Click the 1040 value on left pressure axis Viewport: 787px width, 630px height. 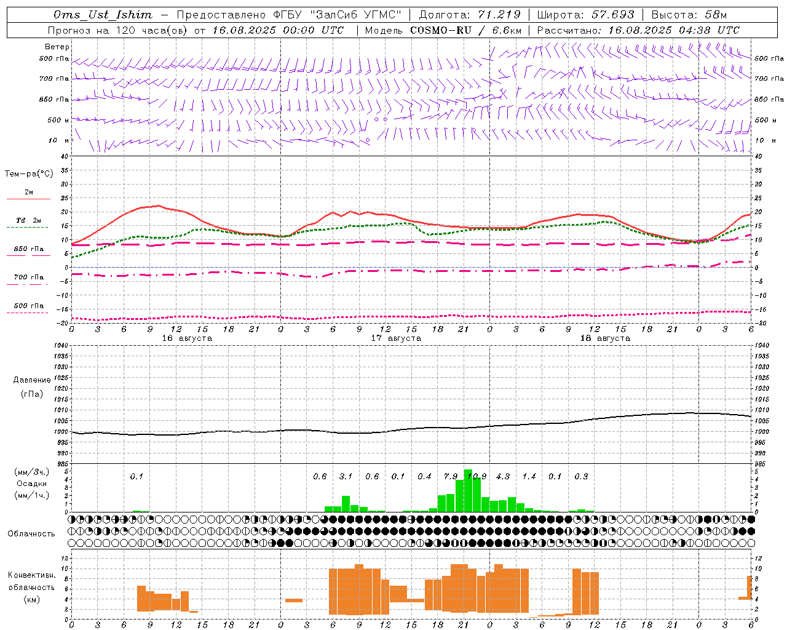pos(60,345)
